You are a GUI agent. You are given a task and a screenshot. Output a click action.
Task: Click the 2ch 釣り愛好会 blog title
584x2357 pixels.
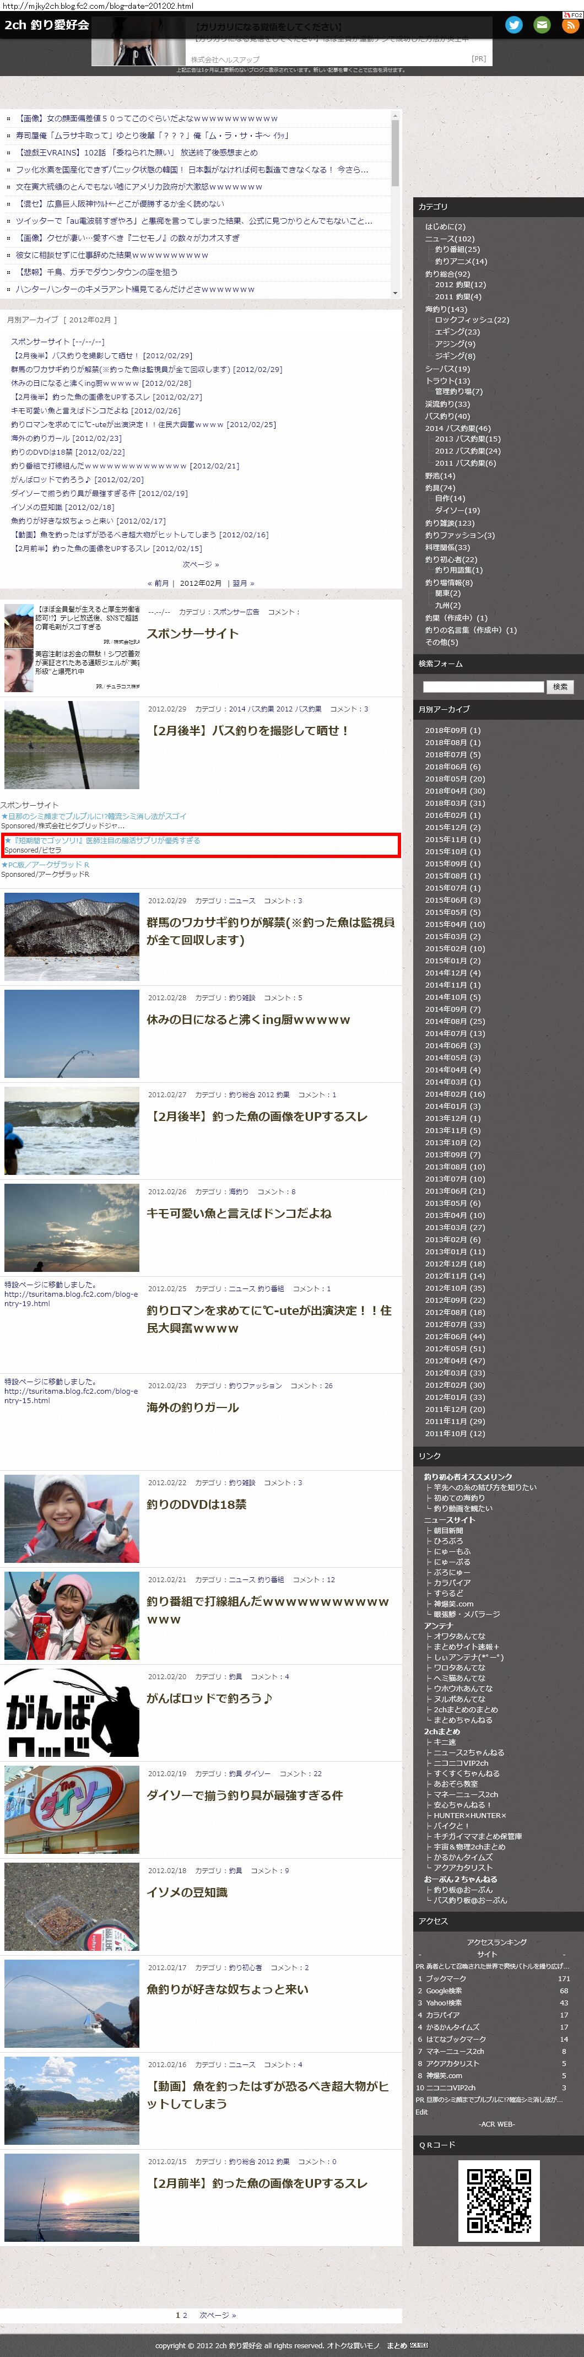click(x=47, y=25)
